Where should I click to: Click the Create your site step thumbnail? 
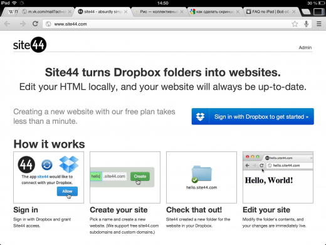(x=125, y=177)
